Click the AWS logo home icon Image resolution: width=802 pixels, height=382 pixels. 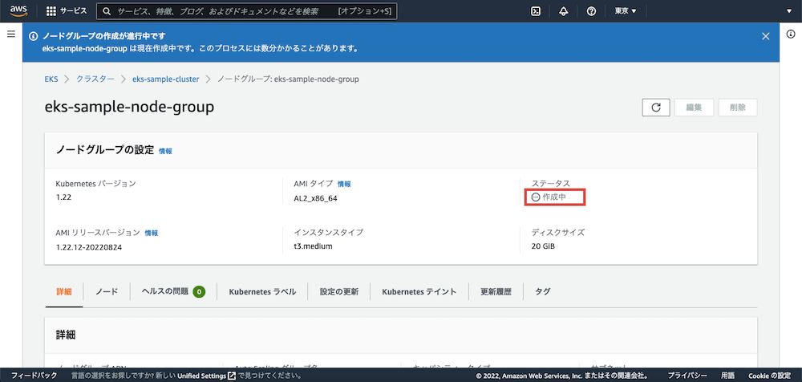click(x=20, y=11)
